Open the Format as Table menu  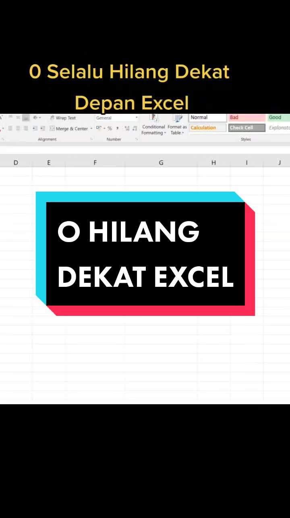click(177, 124)
